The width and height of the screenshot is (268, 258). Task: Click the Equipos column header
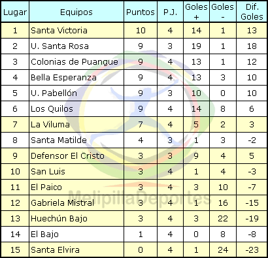pos(76,12)
